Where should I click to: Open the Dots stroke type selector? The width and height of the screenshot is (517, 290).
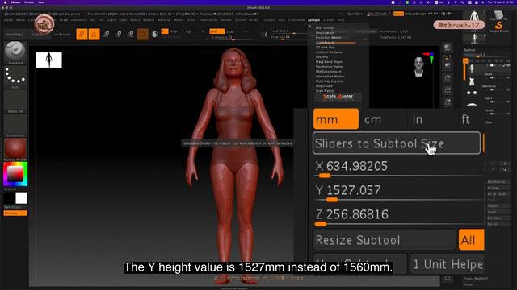click(15, 77)
